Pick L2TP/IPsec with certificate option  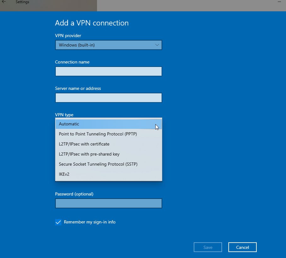point(109,144)
